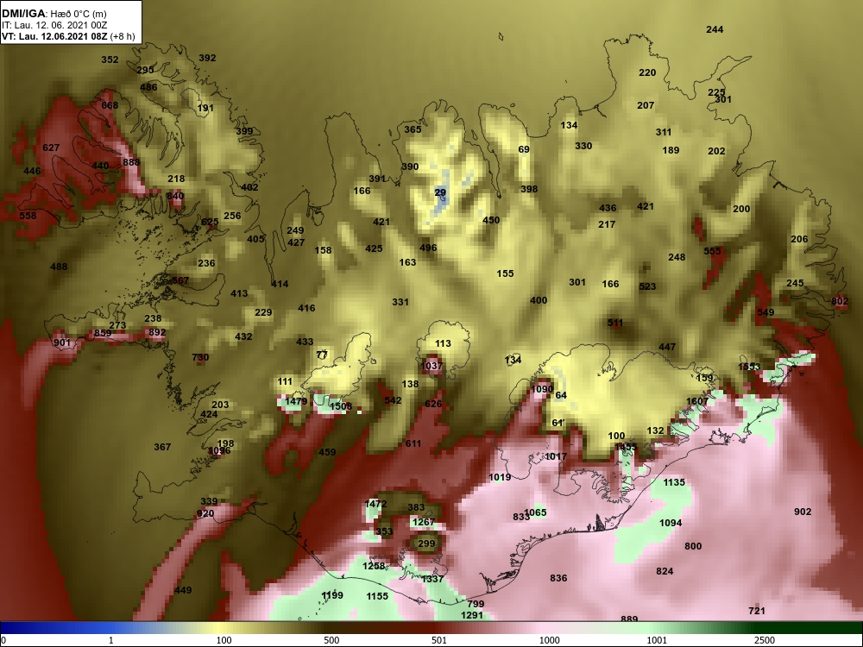Select the map value "1096"
Image resolution: width=863 pixels, height=647 pixels.
pos(220,450)
